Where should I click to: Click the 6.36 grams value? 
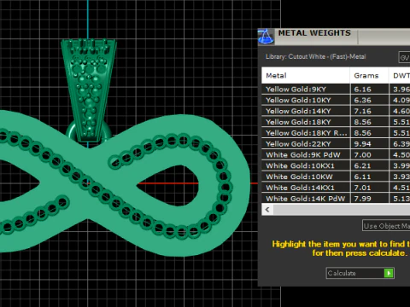[362, 100]
